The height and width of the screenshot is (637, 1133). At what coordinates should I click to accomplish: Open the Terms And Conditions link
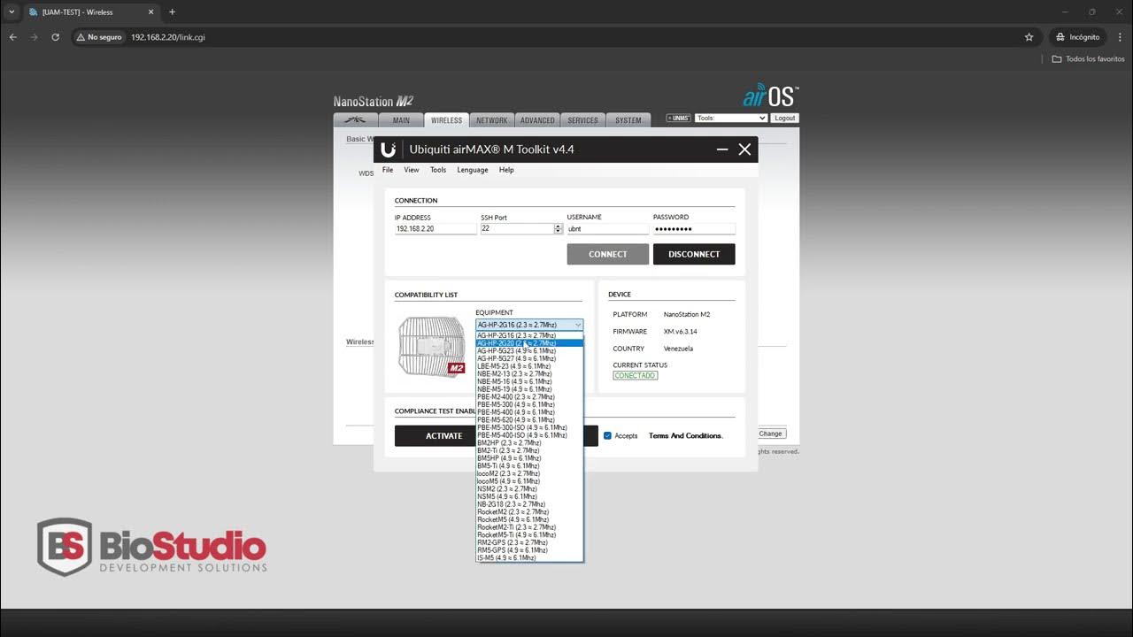[x=685, y=435]
